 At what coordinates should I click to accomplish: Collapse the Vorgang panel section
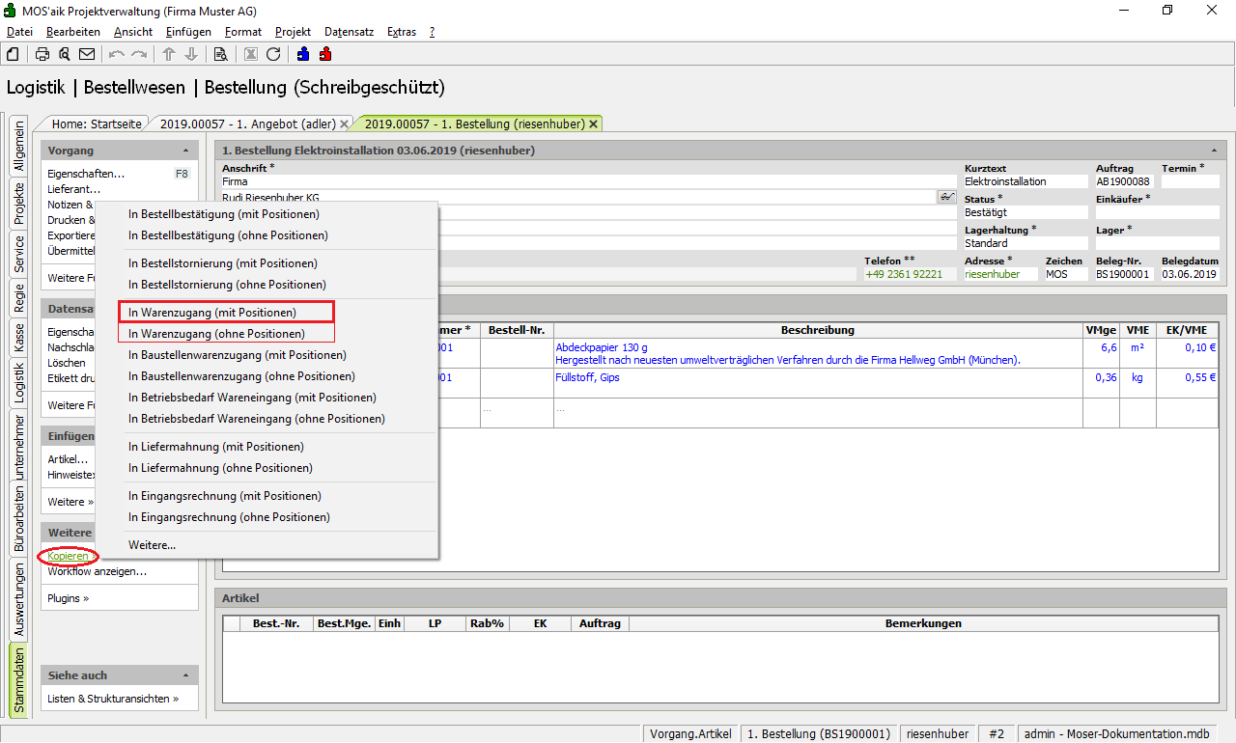tap(185, 151)
